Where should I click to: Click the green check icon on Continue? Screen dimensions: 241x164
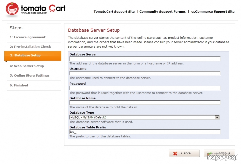click(x=210, y=153)
